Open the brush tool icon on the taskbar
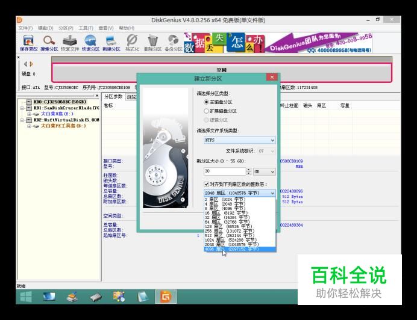417x320 pixels. coord(72,297)
